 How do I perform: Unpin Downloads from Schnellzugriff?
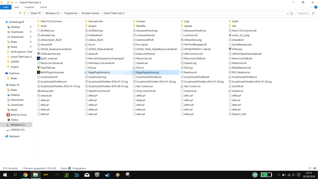coord(31,32)
